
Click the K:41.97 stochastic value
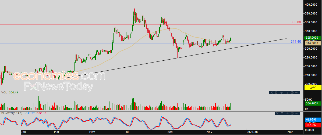tap(30, 113)
